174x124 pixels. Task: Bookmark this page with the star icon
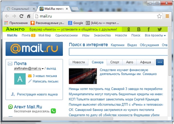pyautogui.click(x=159, y=16)
